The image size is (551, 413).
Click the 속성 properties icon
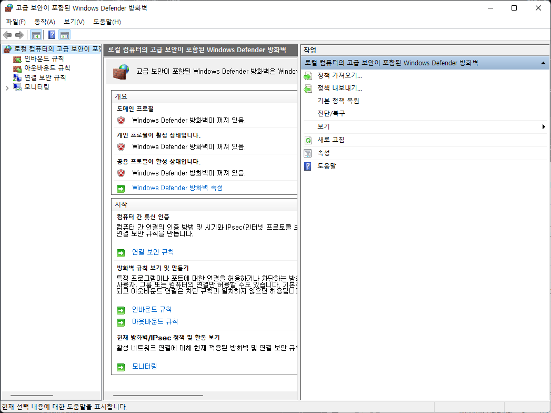[308, 153]
